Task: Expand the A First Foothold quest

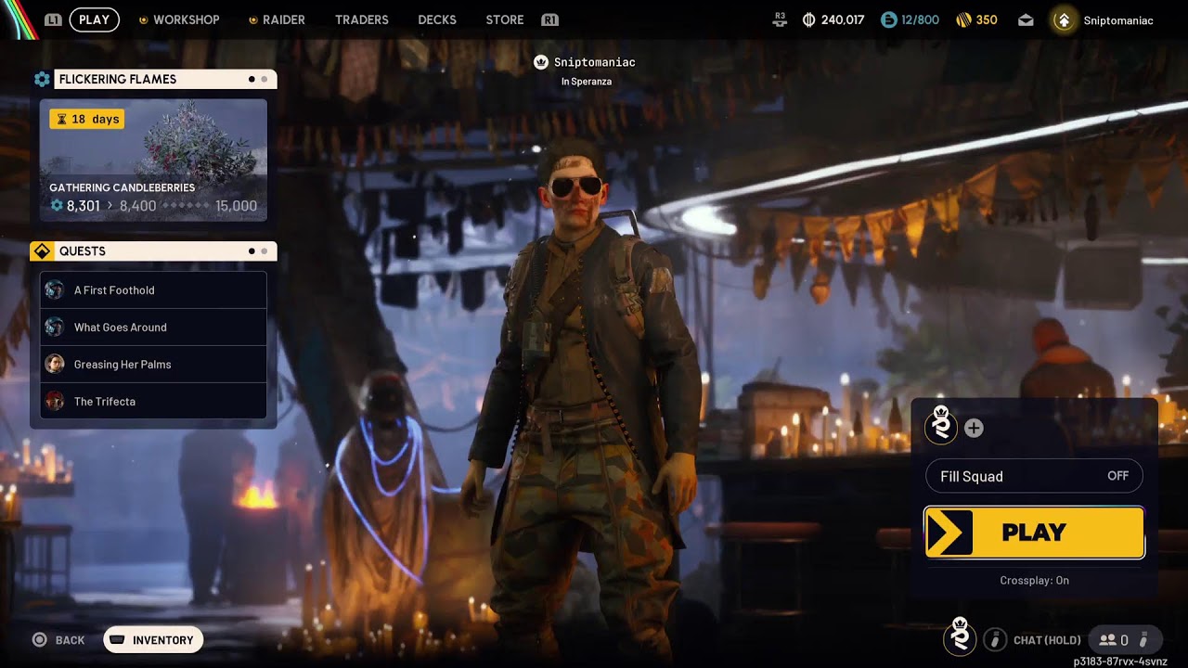Action: click(x=153, y=290)
